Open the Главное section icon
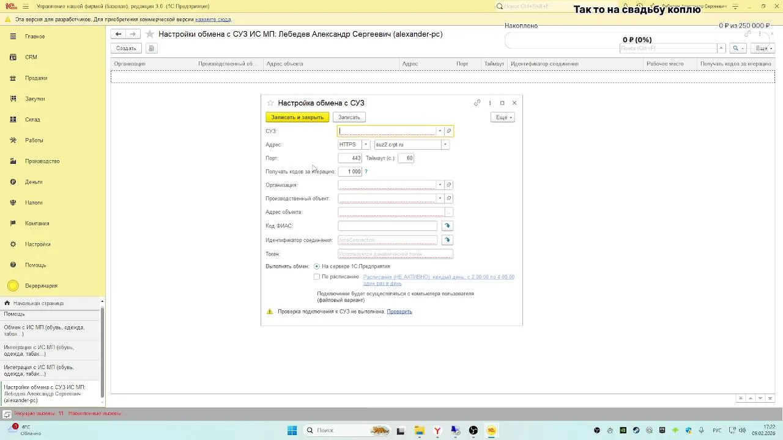783x440 pixels. 13,37
